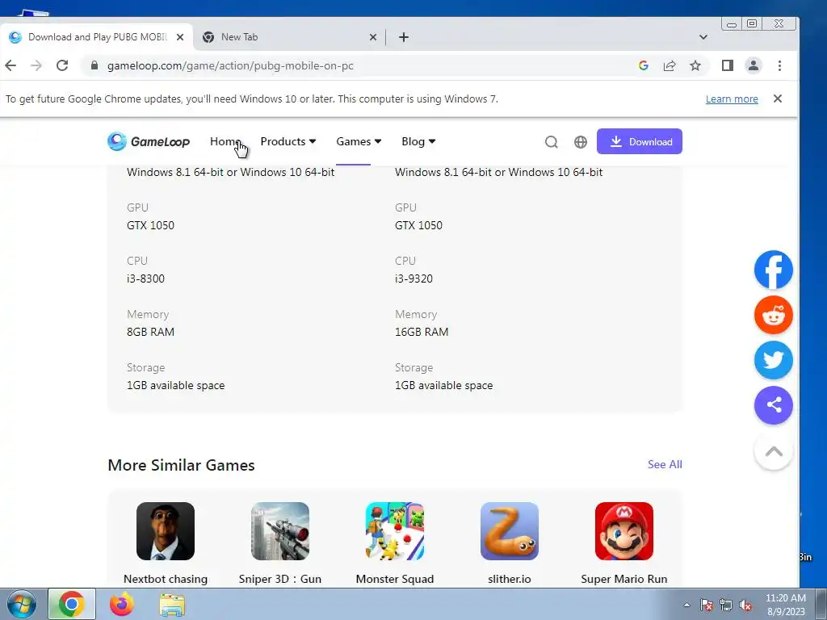Share this page from the address bar

click(670, 65)
